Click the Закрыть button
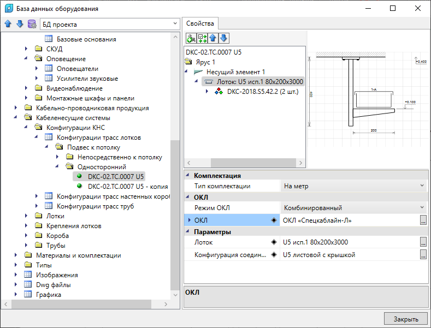Screen dimensions: 431x328 click(x=406, y=319)
